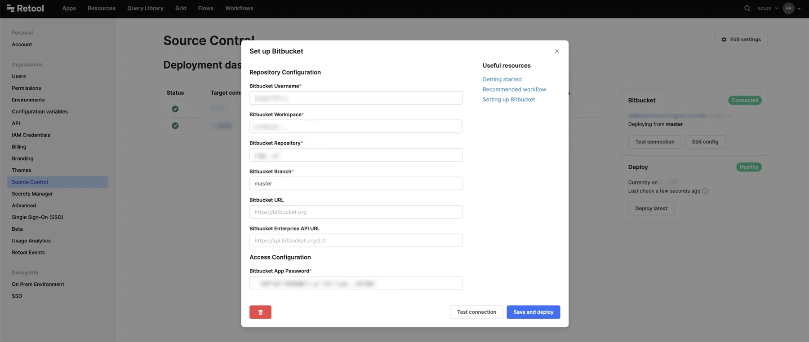
Task: Open the Getting started link
Action: click(502, 79)
